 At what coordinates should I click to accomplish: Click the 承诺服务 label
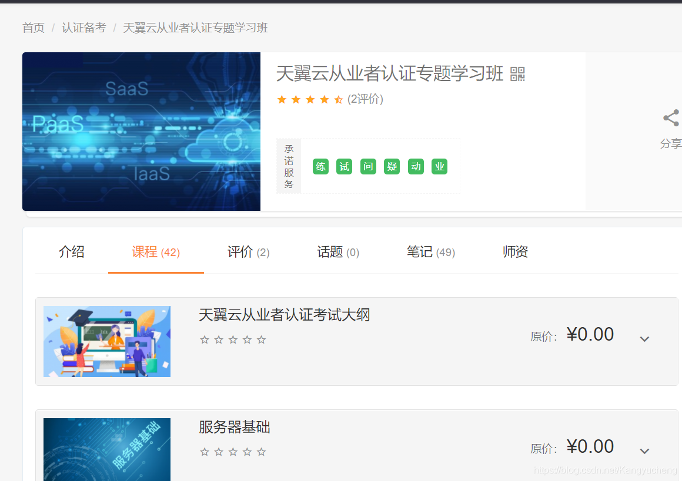tap(289, 166)
